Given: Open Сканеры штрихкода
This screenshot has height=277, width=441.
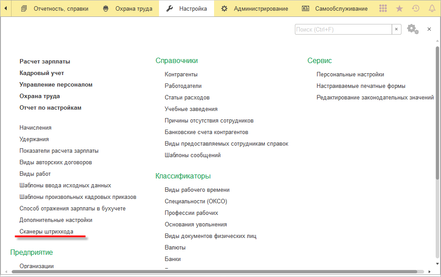Looking at the screenshot, I should [x=46, y=231].
